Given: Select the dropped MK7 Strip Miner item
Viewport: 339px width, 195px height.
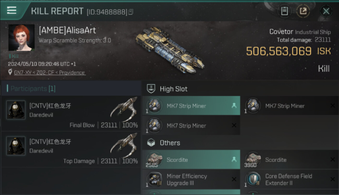Looking at the screenshot, I should 191,106.
